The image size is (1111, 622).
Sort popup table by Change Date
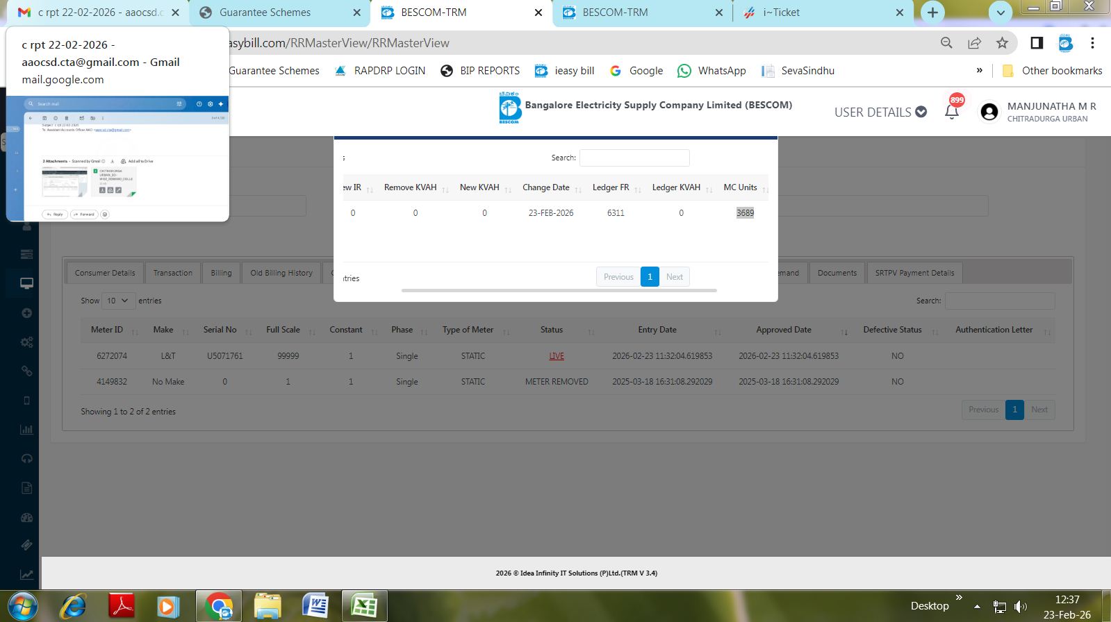[x=552, y=187]
